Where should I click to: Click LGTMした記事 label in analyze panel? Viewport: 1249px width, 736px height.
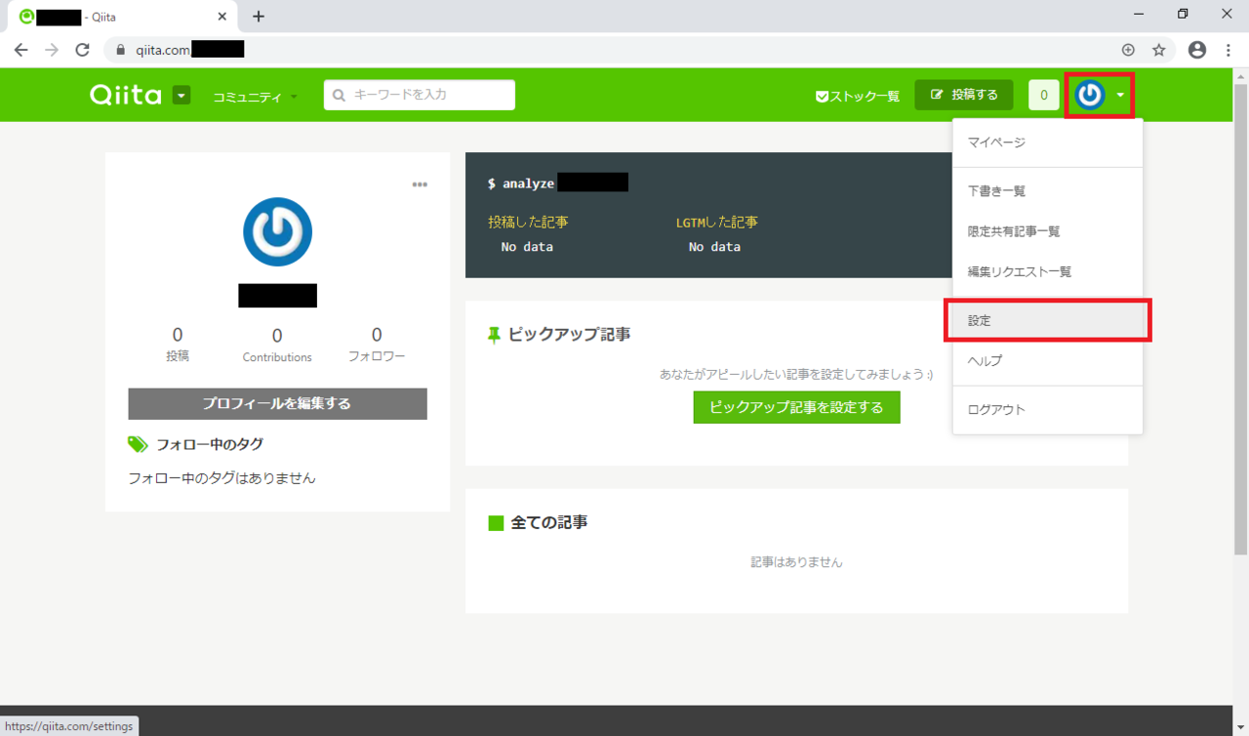pyautogui.click(x=716, y=223)
